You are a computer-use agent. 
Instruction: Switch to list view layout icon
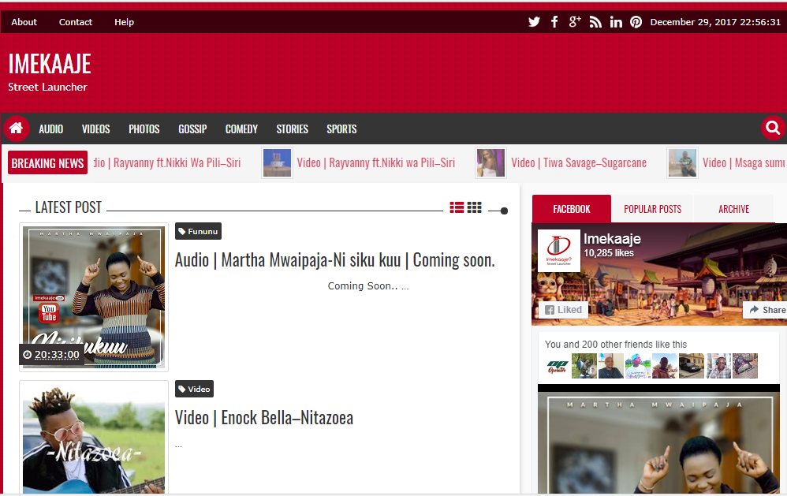457,207
